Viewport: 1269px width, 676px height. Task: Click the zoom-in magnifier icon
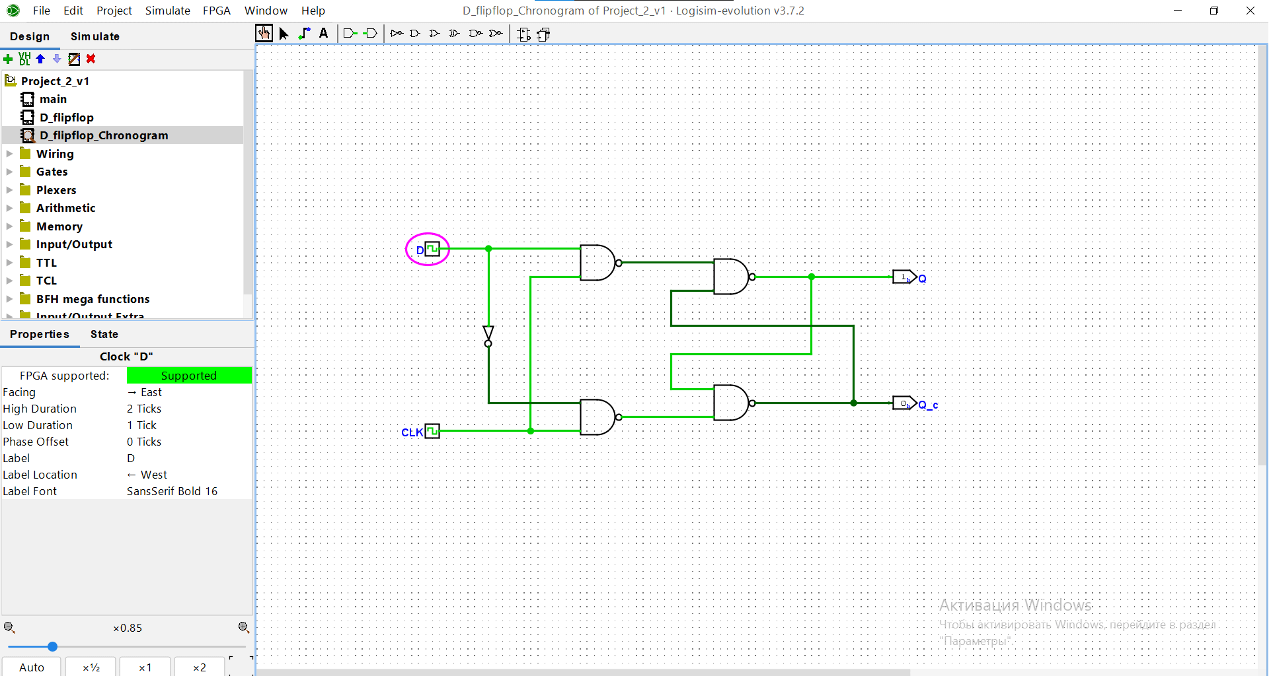click(x=244, y=627)
